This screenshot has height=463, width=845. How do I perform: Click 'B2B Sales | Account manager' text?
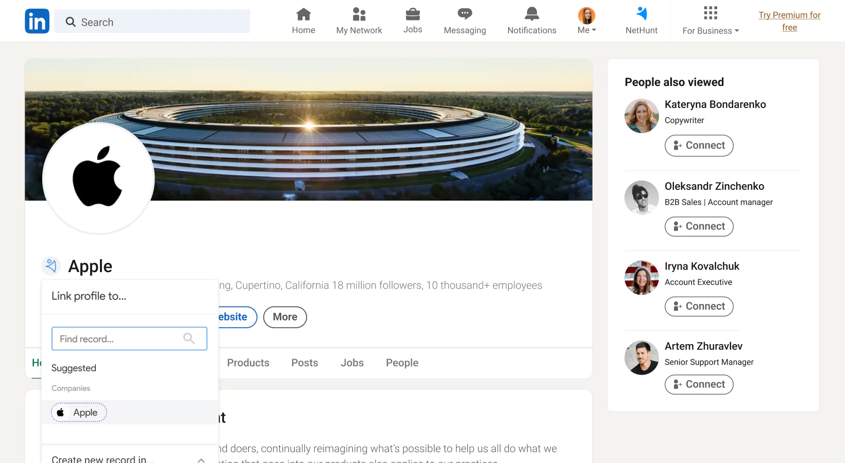point(719,202)
